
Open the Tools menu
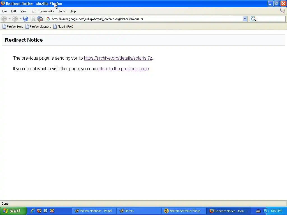tap(62, 11)
